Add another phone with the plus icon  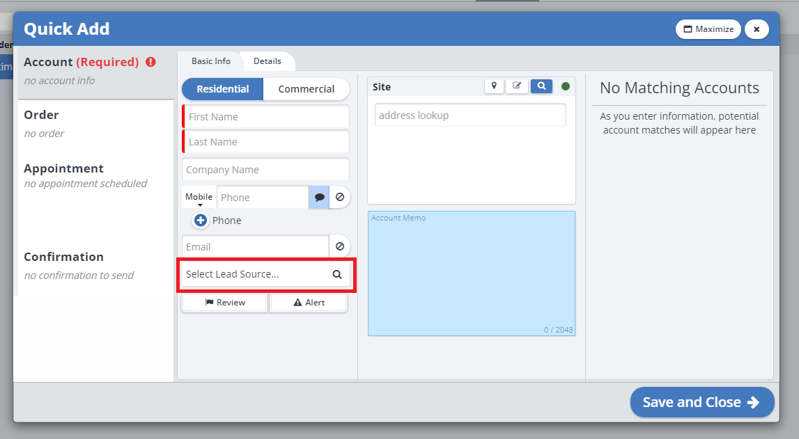(x=201, y=221)
